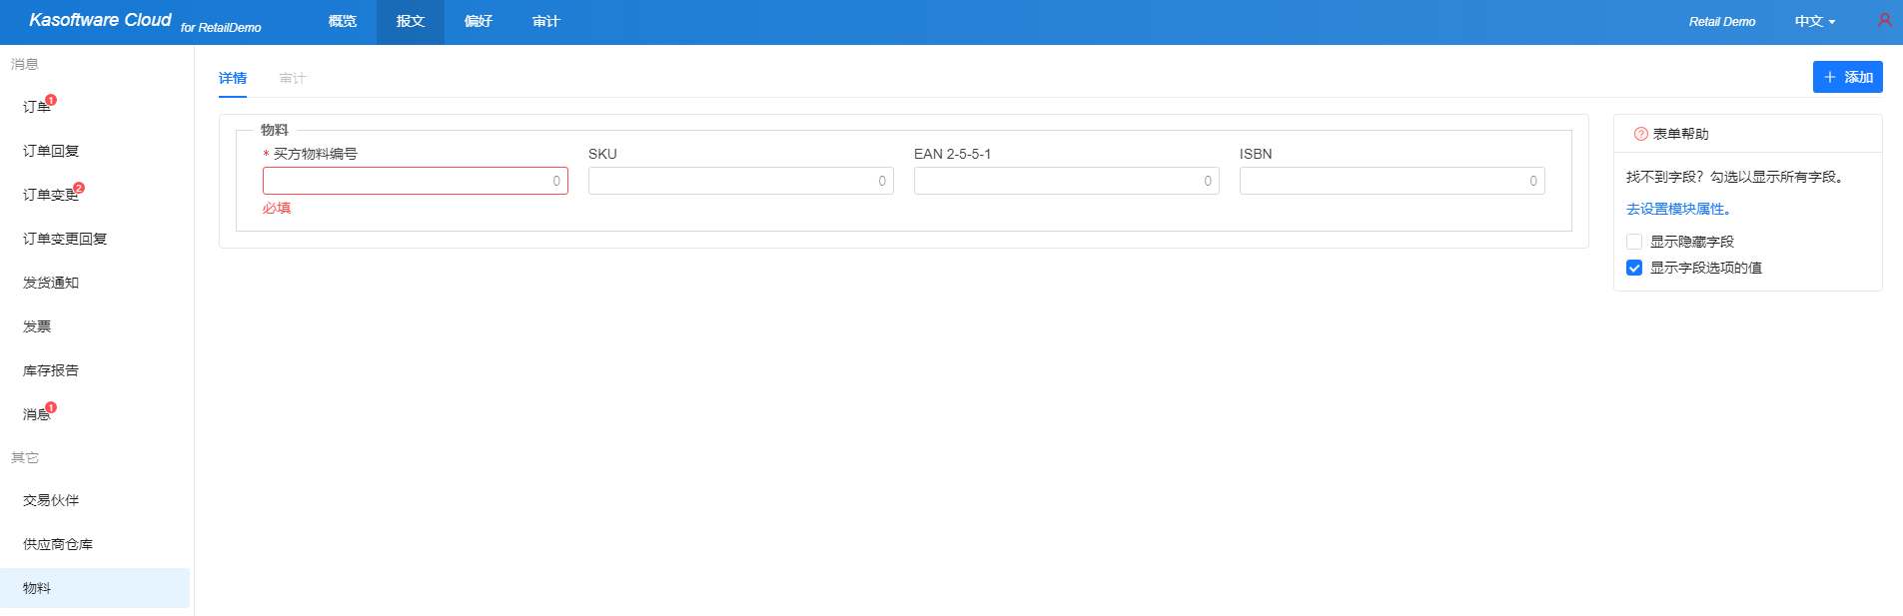This screenshot has height=616, width=1903.
Task: Click the form help question mark icon
Action: [1640, 134]
